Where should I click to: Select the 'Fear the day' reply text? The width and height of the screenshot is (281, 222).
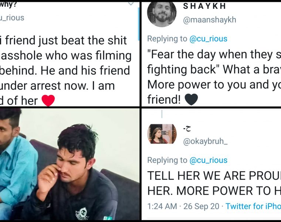(x=214, y=77)
